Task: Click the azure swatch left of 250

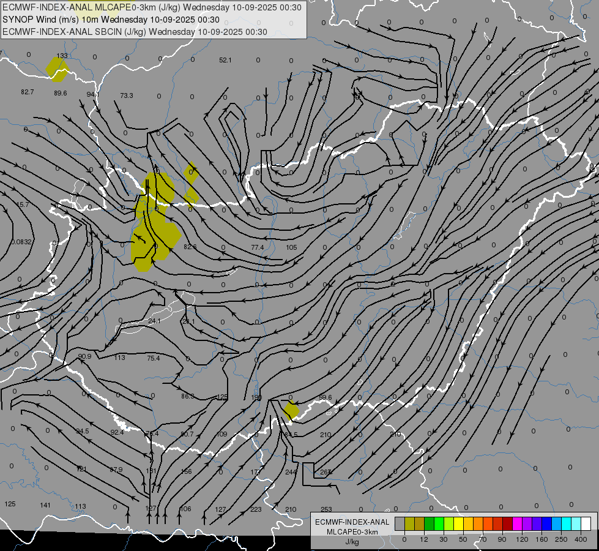Action: [557, 523]
